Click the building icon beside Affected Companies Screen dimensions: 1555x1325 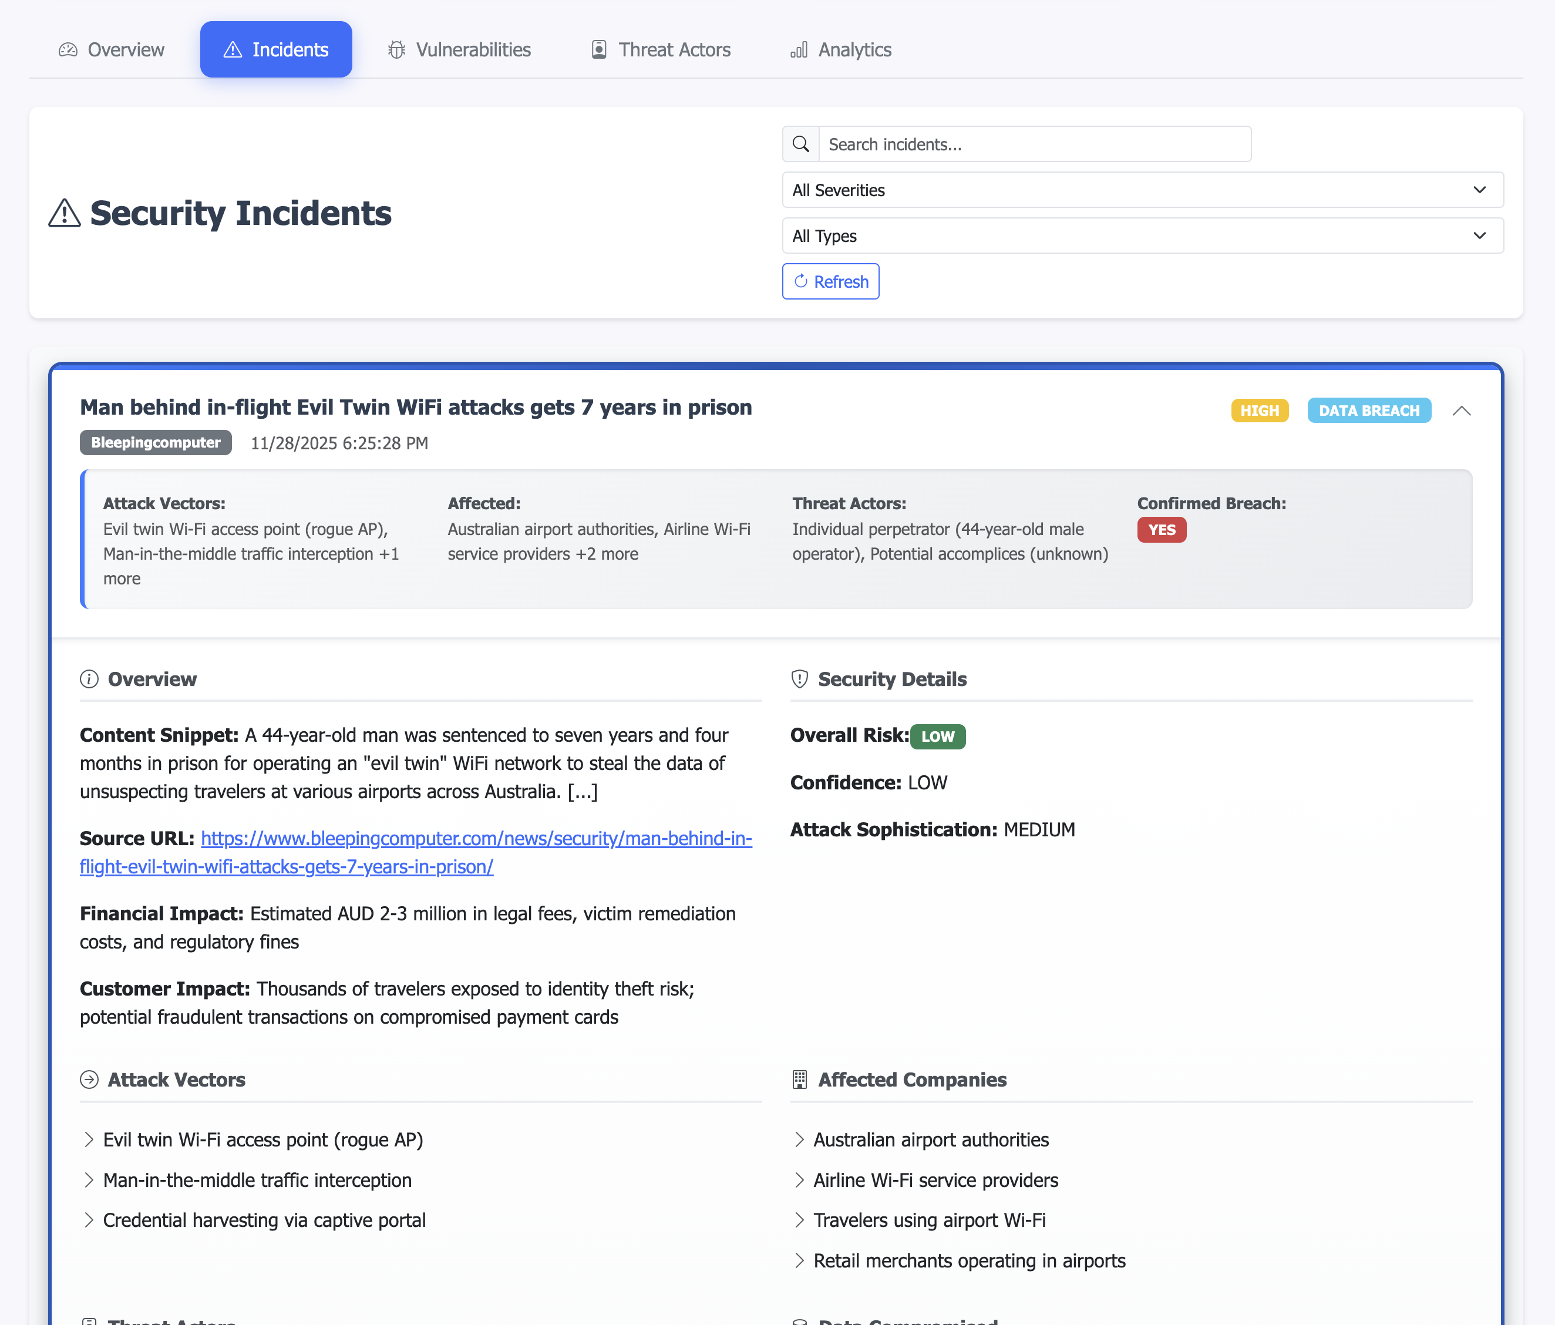pyautogui.click(x=800, y=1079)
